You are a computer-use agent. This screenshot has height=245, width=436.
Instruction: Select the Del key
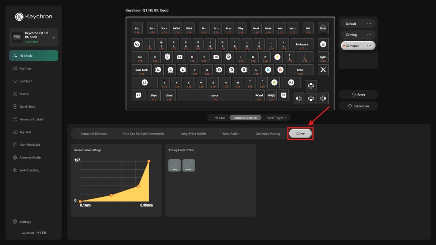(x=308, y=28)
